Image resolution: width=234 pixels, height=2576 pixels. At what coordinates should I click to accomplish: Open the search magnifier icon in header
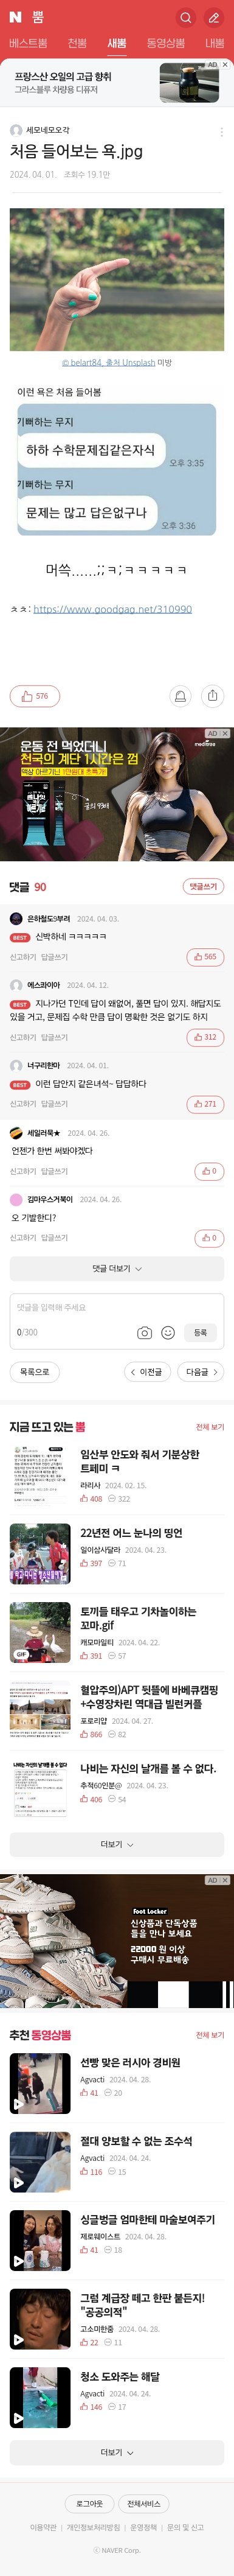[x=185, y=18]
